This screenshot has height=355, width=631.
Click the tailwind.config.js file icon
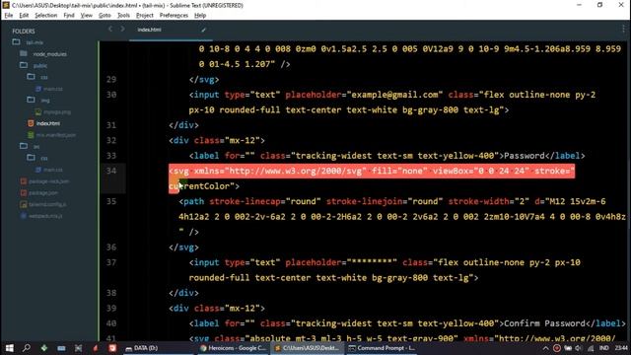[x=24, y=204]
